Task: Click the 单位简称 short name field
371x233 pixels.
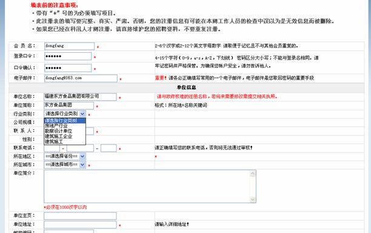Action: 69,106
